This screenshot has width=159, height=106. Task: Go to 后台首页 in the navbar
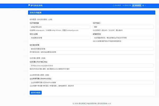click(117, 5)
